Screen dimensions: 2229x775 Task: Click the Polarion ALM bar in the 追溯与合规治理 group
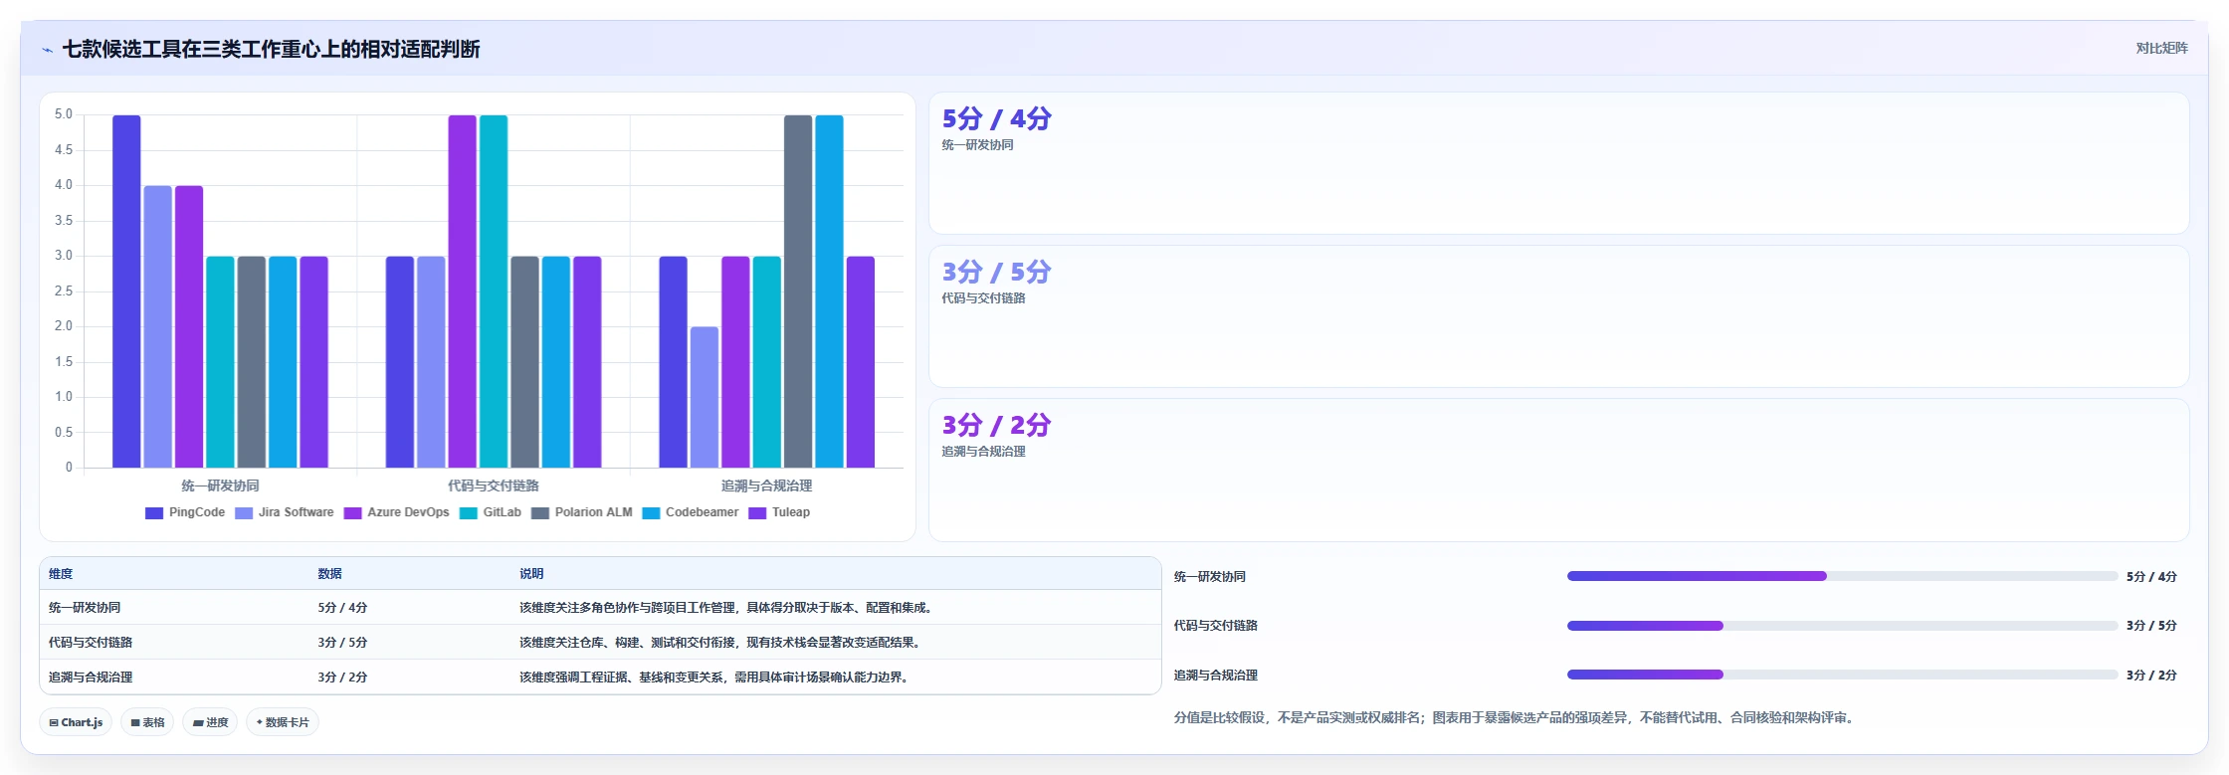pyautogui.click(x=798, y=291)
